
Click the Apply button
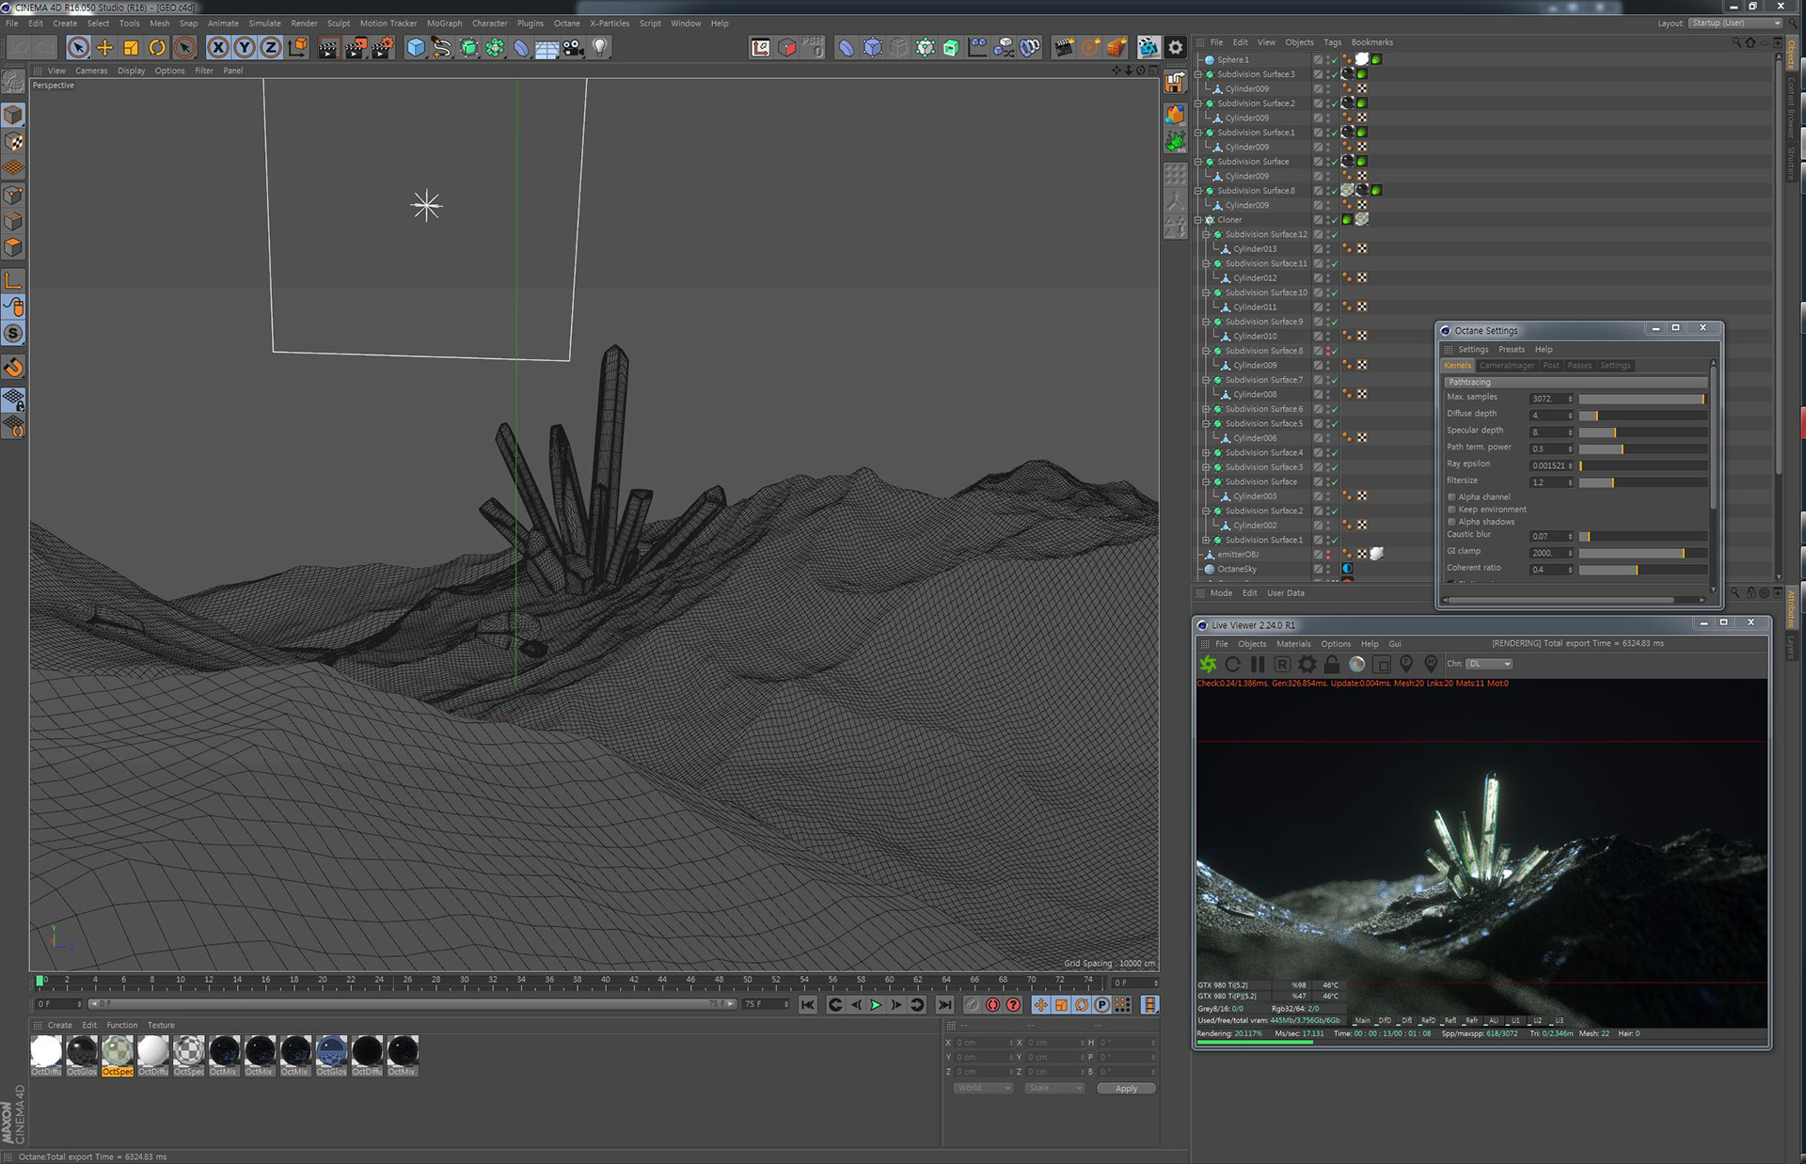coord(1125,1088)
